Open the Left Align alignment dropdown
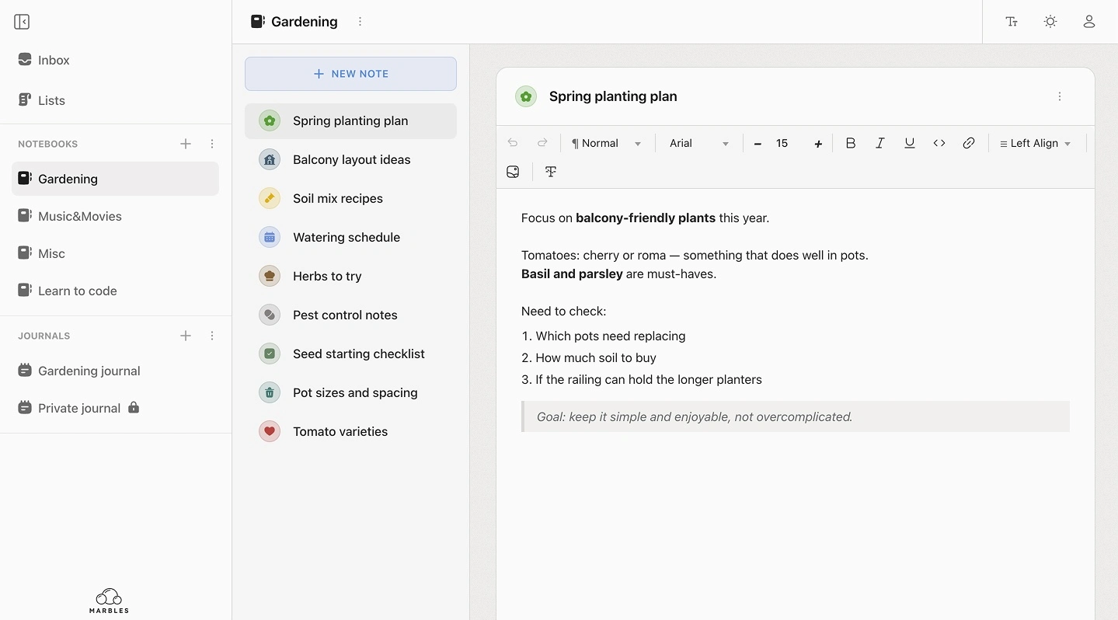Screen dimensions: 1118x620 (x=1035, y=144)
